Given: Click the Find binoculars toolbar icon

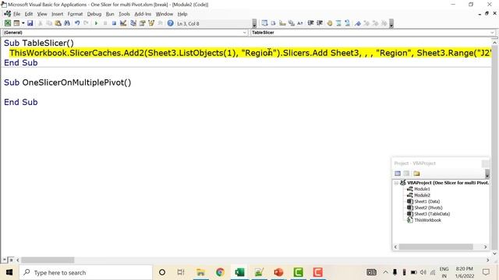Looking at the screenshot, I should point(67,23).
